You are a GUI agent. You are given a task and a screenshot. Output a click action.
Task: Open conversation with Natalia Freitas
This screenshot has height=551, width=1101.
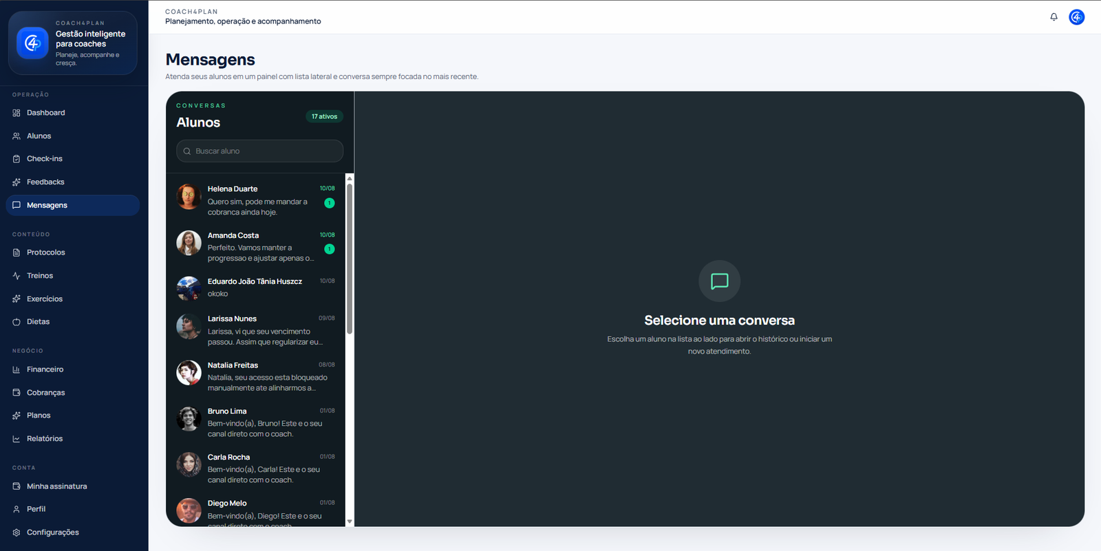[x=256, y=376]
